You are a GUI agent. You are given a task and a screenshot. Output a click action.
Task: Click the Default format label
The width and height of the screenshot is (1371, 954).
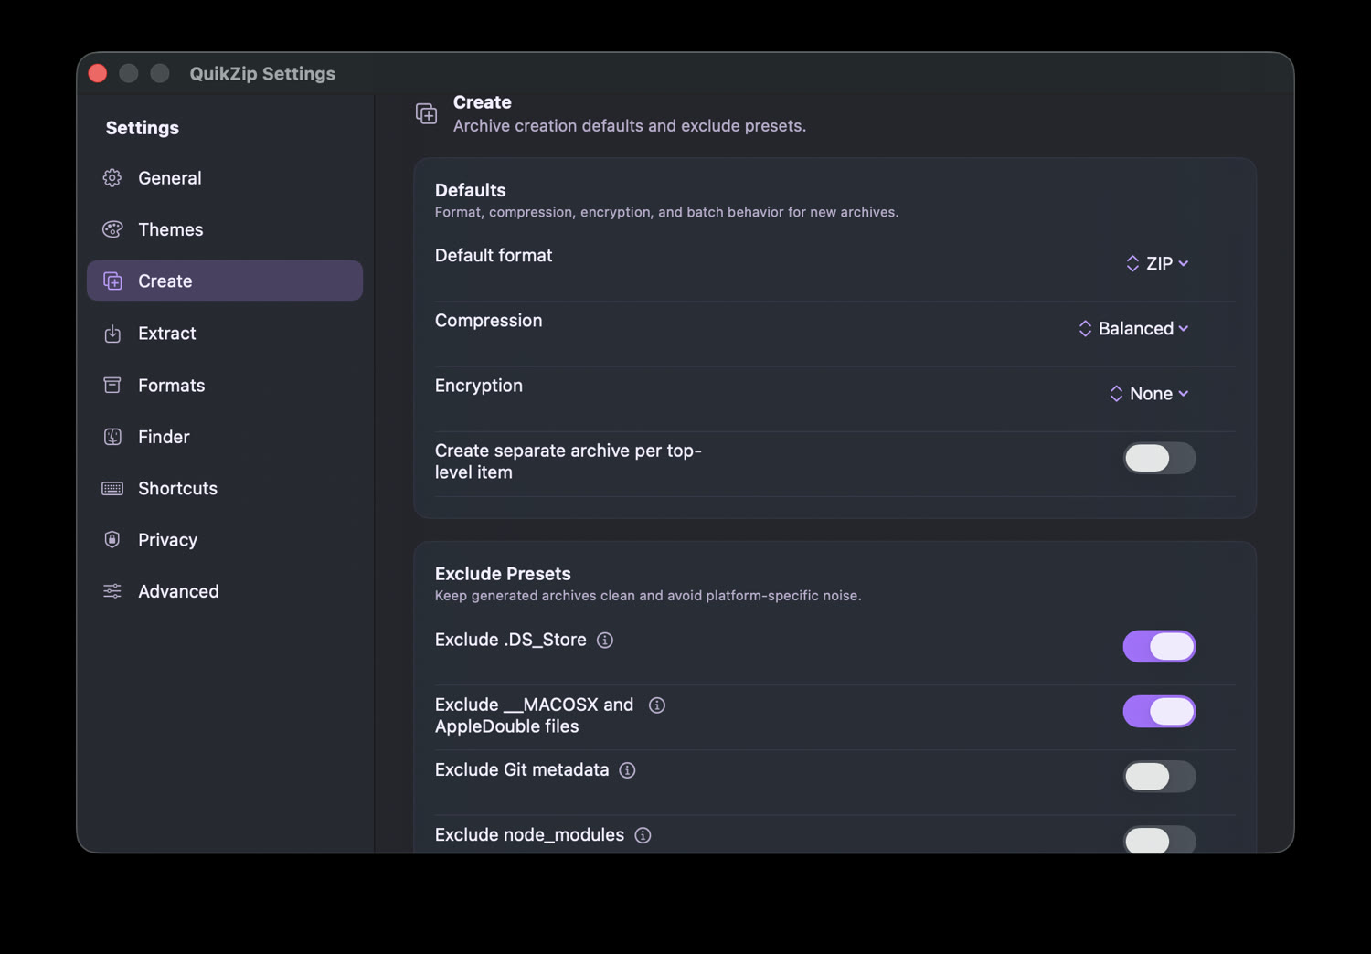(494, 256)
